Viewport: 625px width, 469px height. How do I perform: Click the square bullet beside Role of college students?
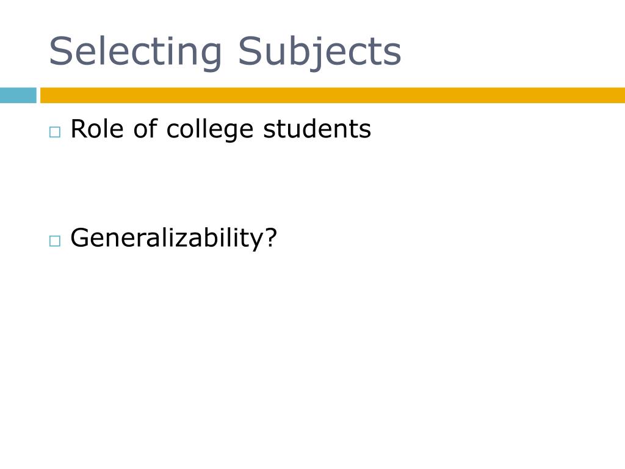tap(55, 132)
